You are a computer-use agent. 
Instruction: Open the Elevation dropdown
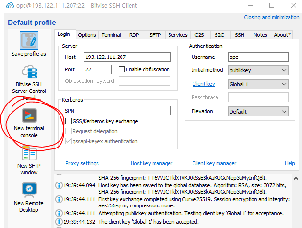tap(258, 112)
